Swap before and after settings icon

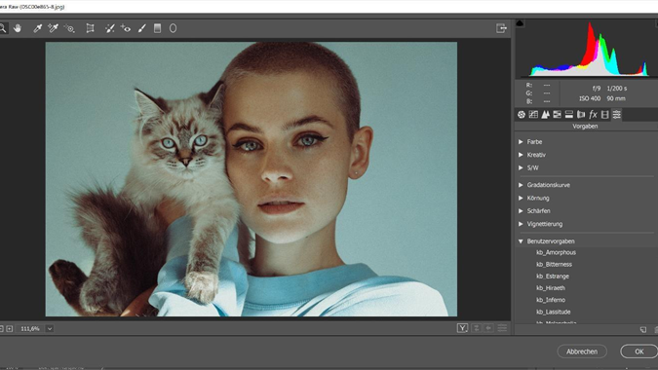point(477,328)
